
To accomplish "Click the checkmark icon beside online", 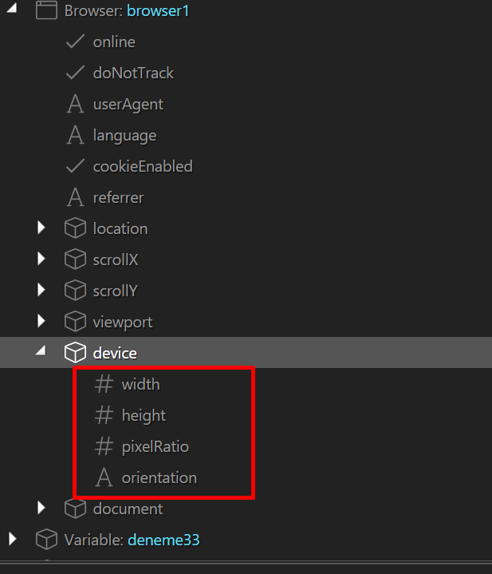I will pos(75,42).
